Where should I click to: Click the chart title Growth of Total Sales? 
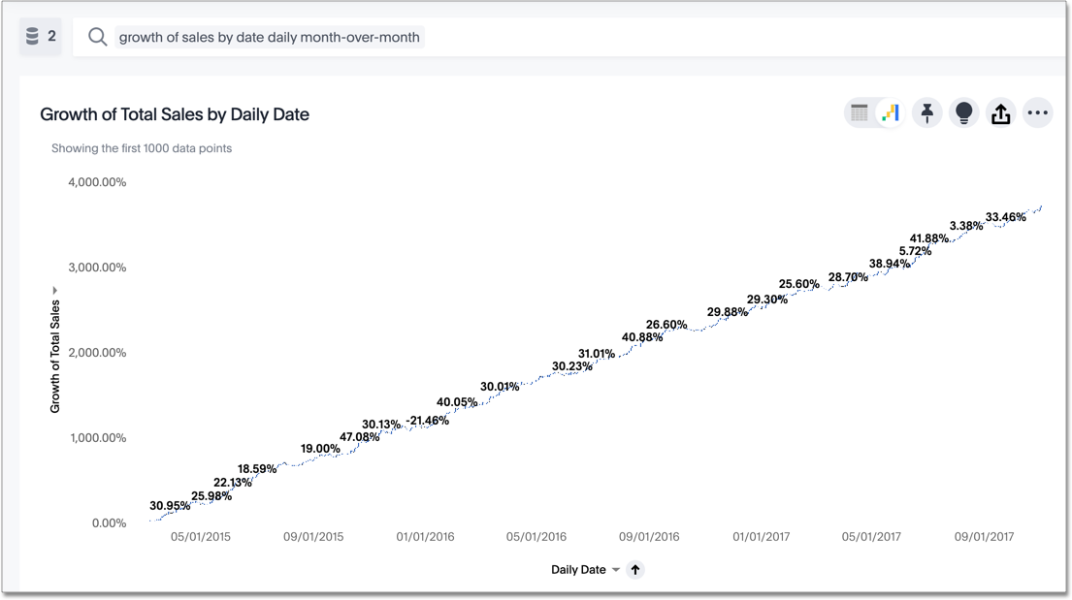tap(174, 114)
